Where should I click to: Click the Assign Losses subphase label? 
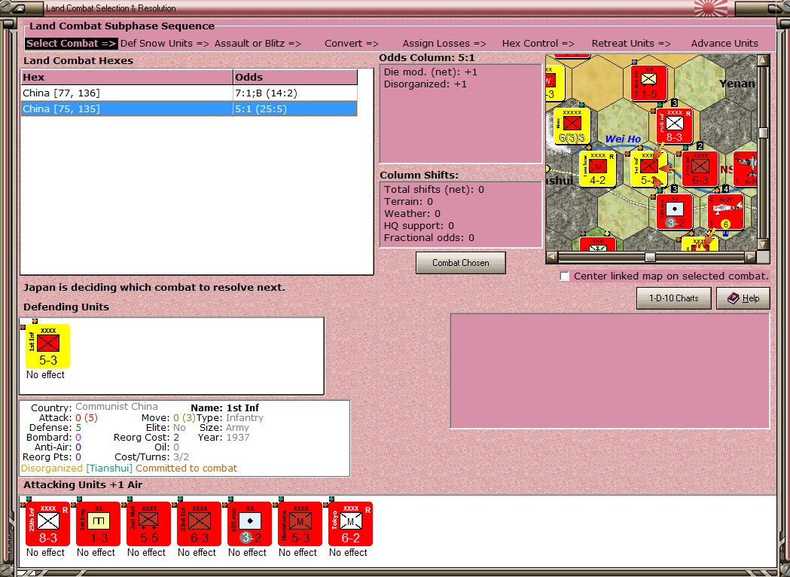444,44
